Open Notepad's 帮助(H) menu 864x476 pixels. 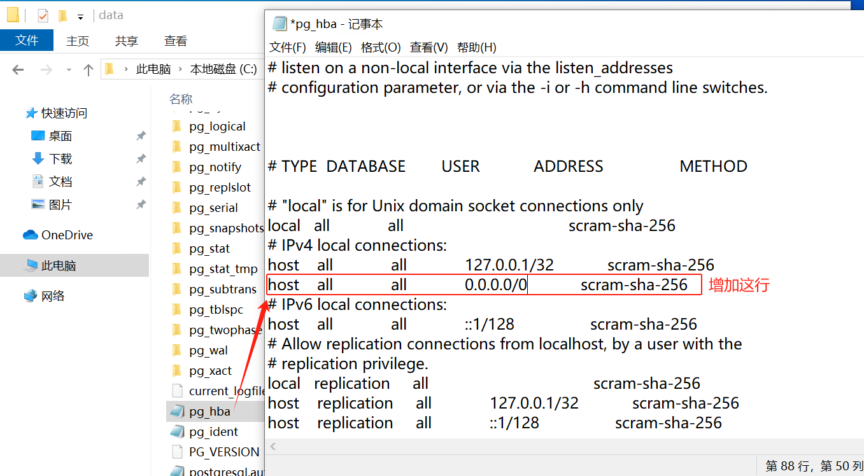[477, 48]
